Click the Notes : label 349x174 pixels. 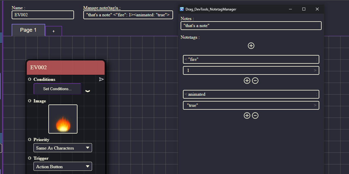187,19
